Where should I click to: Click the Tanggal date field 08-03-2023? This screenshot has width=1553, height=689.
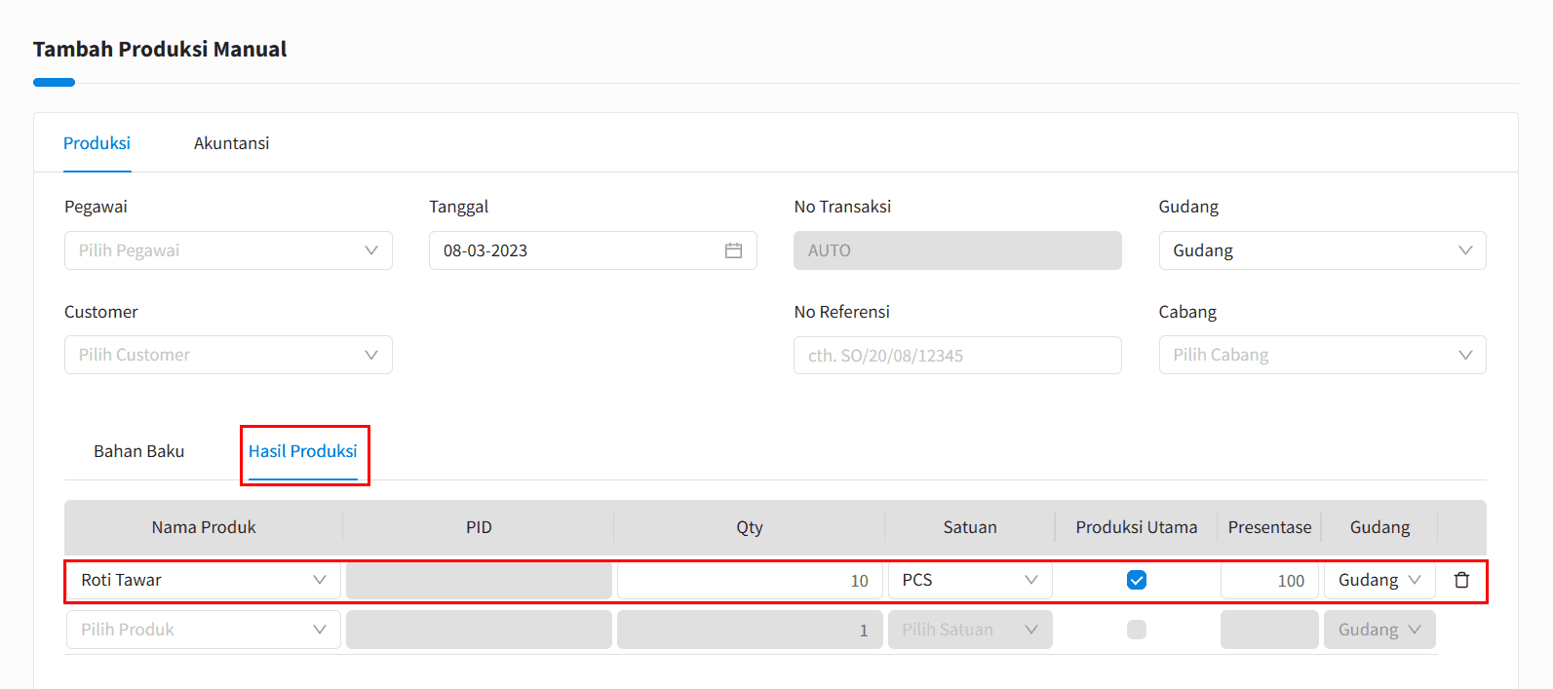[x=575, y=250]
